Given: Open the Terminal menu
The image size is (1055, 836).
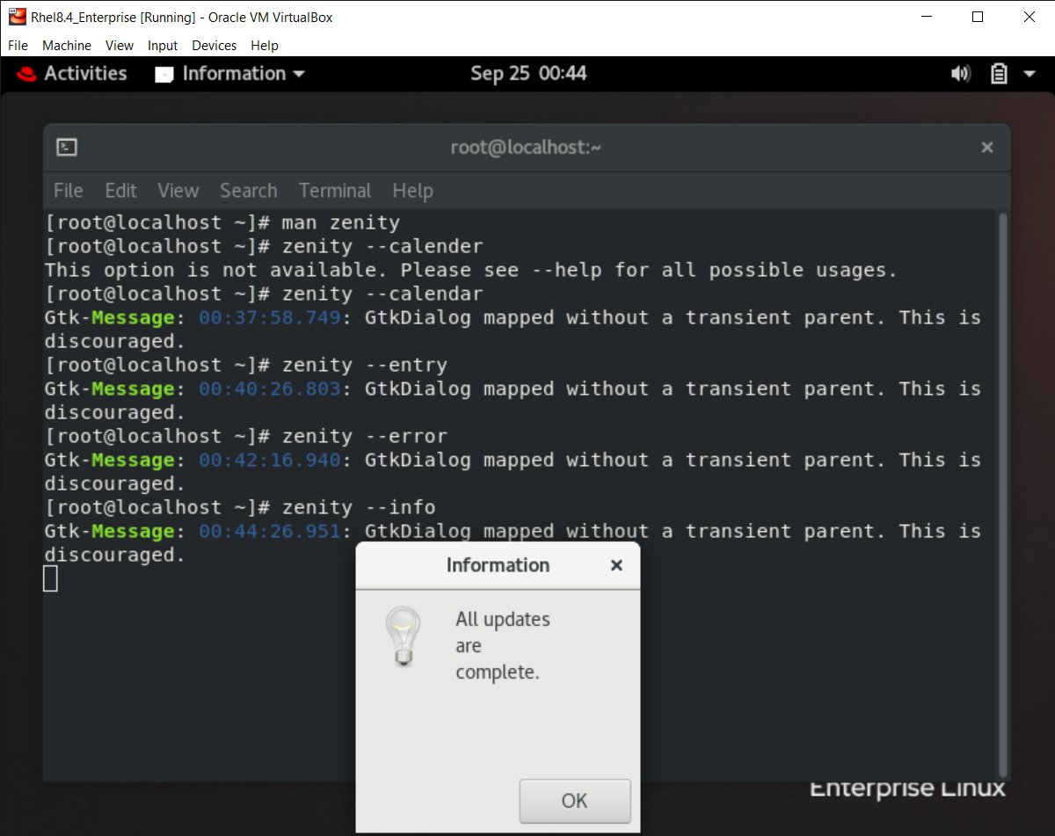Looking at the screenshot, I should (335, 191).
